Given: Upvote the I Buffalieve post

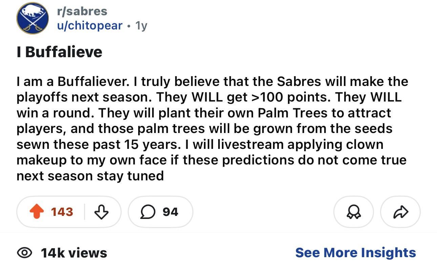Looking at the screenshot, I should pos(37,212).
